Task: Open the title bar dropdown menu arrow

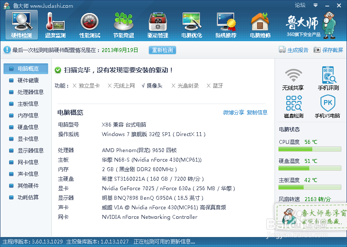Action: click(x=316, y=5)
